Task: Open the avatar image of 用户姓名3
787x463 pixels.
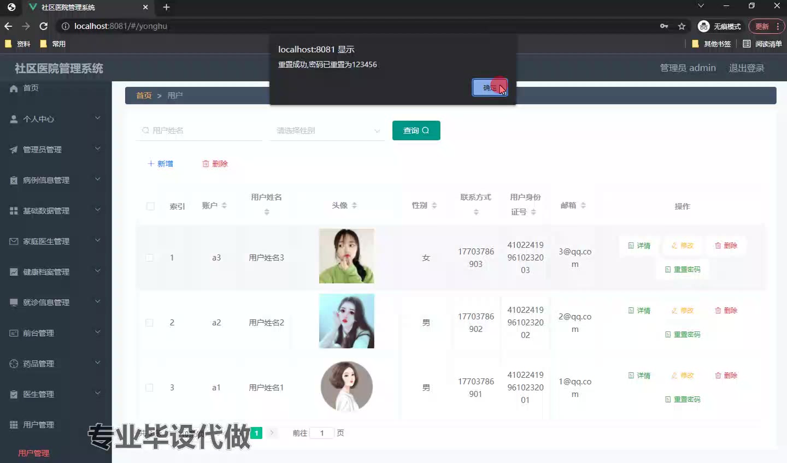Action: [x=346, y=256]
